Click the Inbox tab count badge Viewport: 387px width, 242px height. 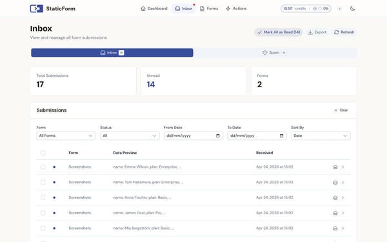121,53
